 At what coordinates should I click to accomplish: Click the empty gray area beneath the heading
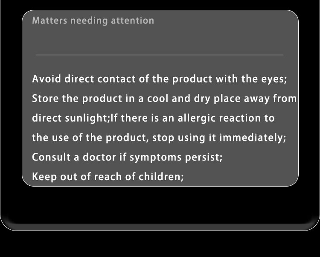coord(160,40)
